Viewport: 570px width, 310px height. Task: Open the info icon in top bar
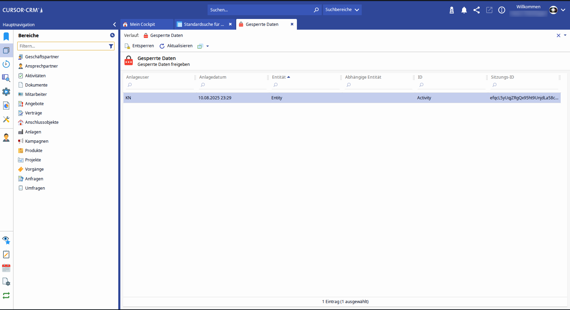click(x=502, y=10)
